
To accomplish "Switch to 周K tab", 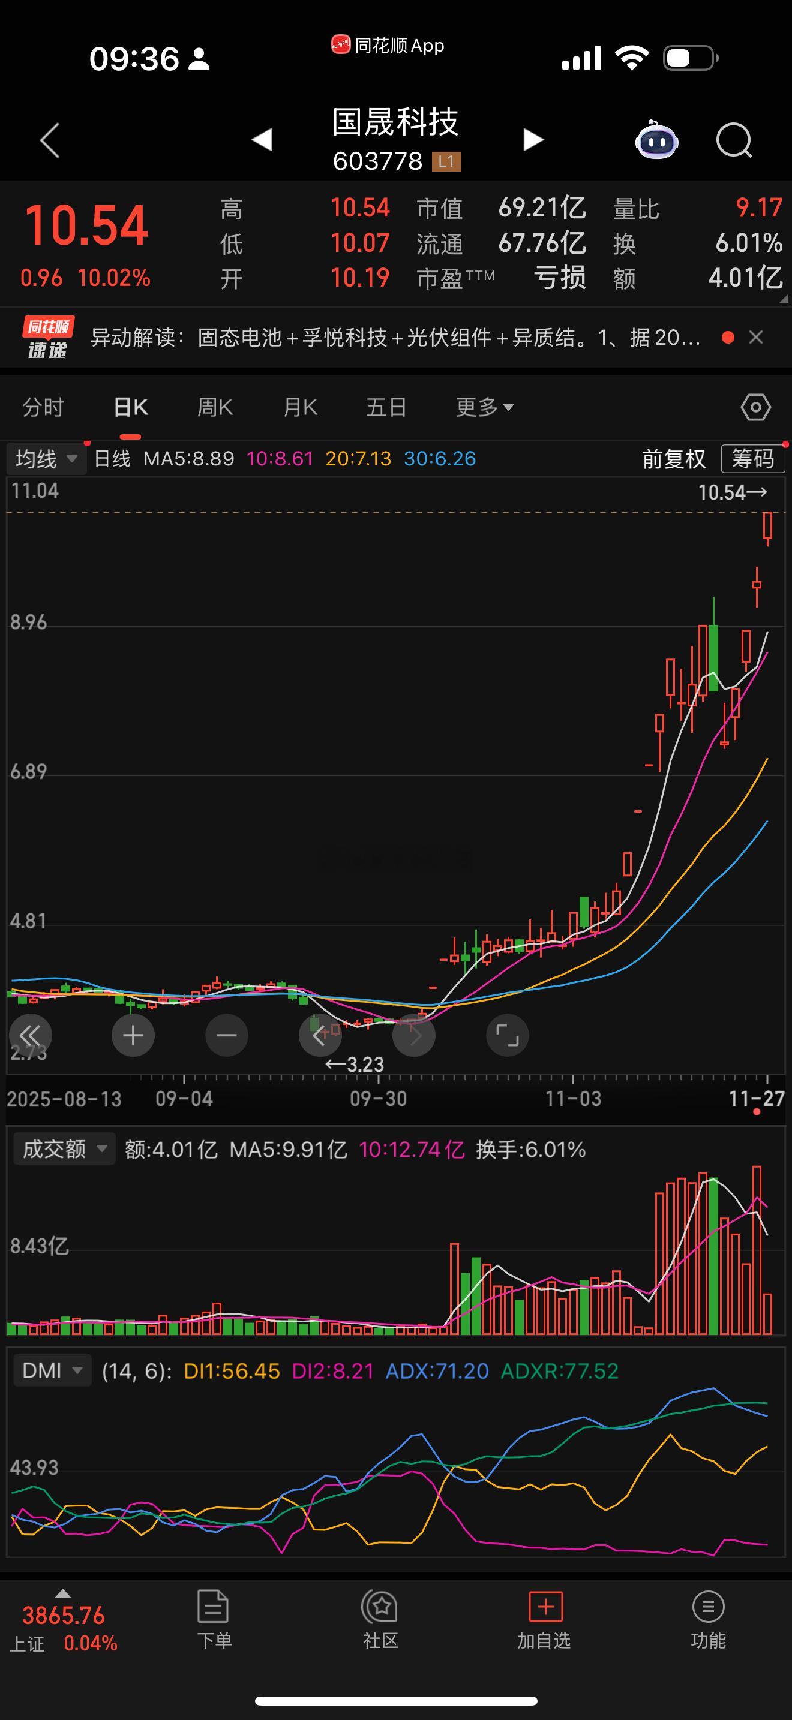I will 215,407.
